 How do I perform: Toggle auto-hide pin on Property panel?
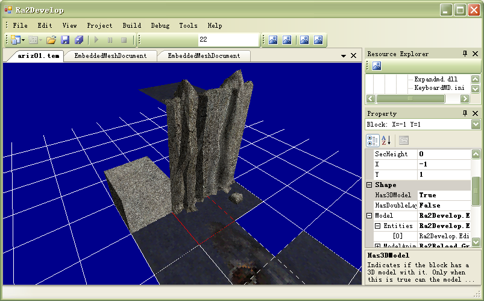(x=465, y=113)
